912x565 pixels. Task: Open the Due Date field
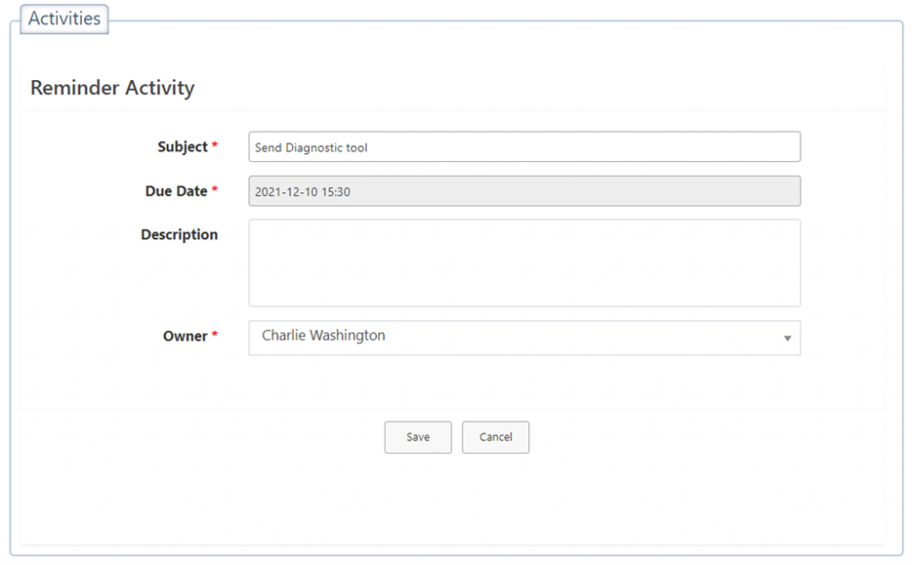[525, 191]
